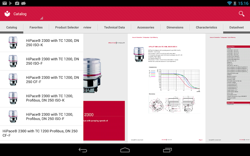
Task: Tap the Pfeiffer Vacuum app logo icon
Action: point(7,14)
